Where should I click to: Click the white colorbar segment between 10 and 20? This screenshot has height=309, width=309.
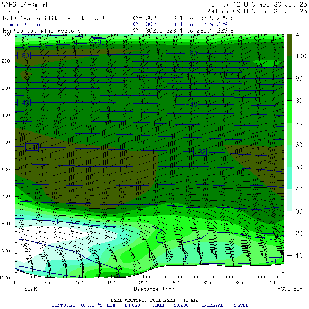pyautogui.click(x=289, y=244)
